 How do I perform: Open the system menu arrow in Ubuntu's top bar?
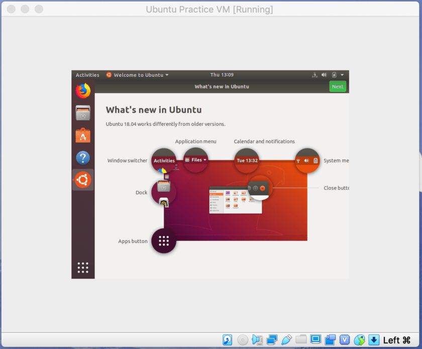tap(342, 75)
